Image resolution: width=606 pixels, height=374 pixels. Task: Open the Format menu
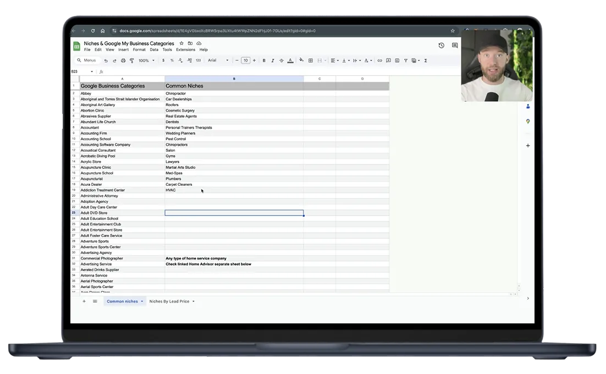coord(139,50)
